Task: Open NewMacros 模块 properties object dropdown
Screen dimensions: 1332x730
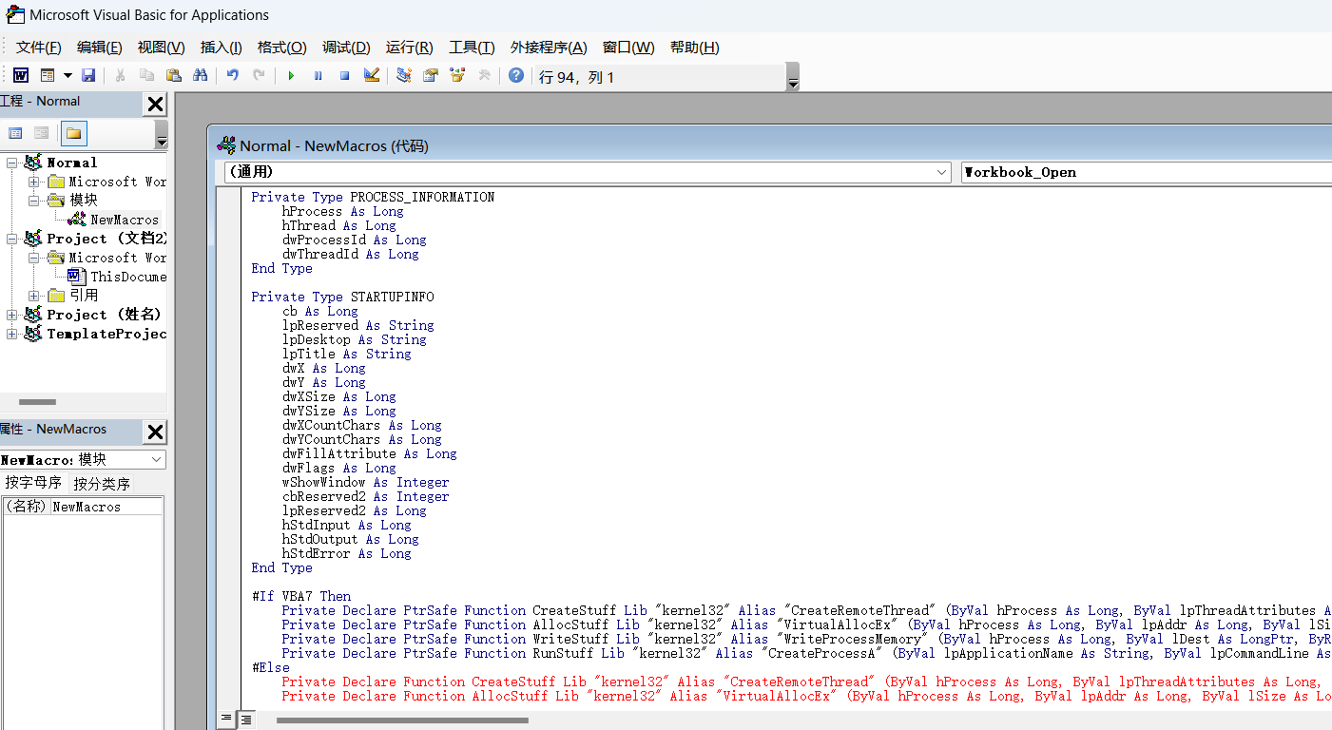Action: [x=83, y=459]
